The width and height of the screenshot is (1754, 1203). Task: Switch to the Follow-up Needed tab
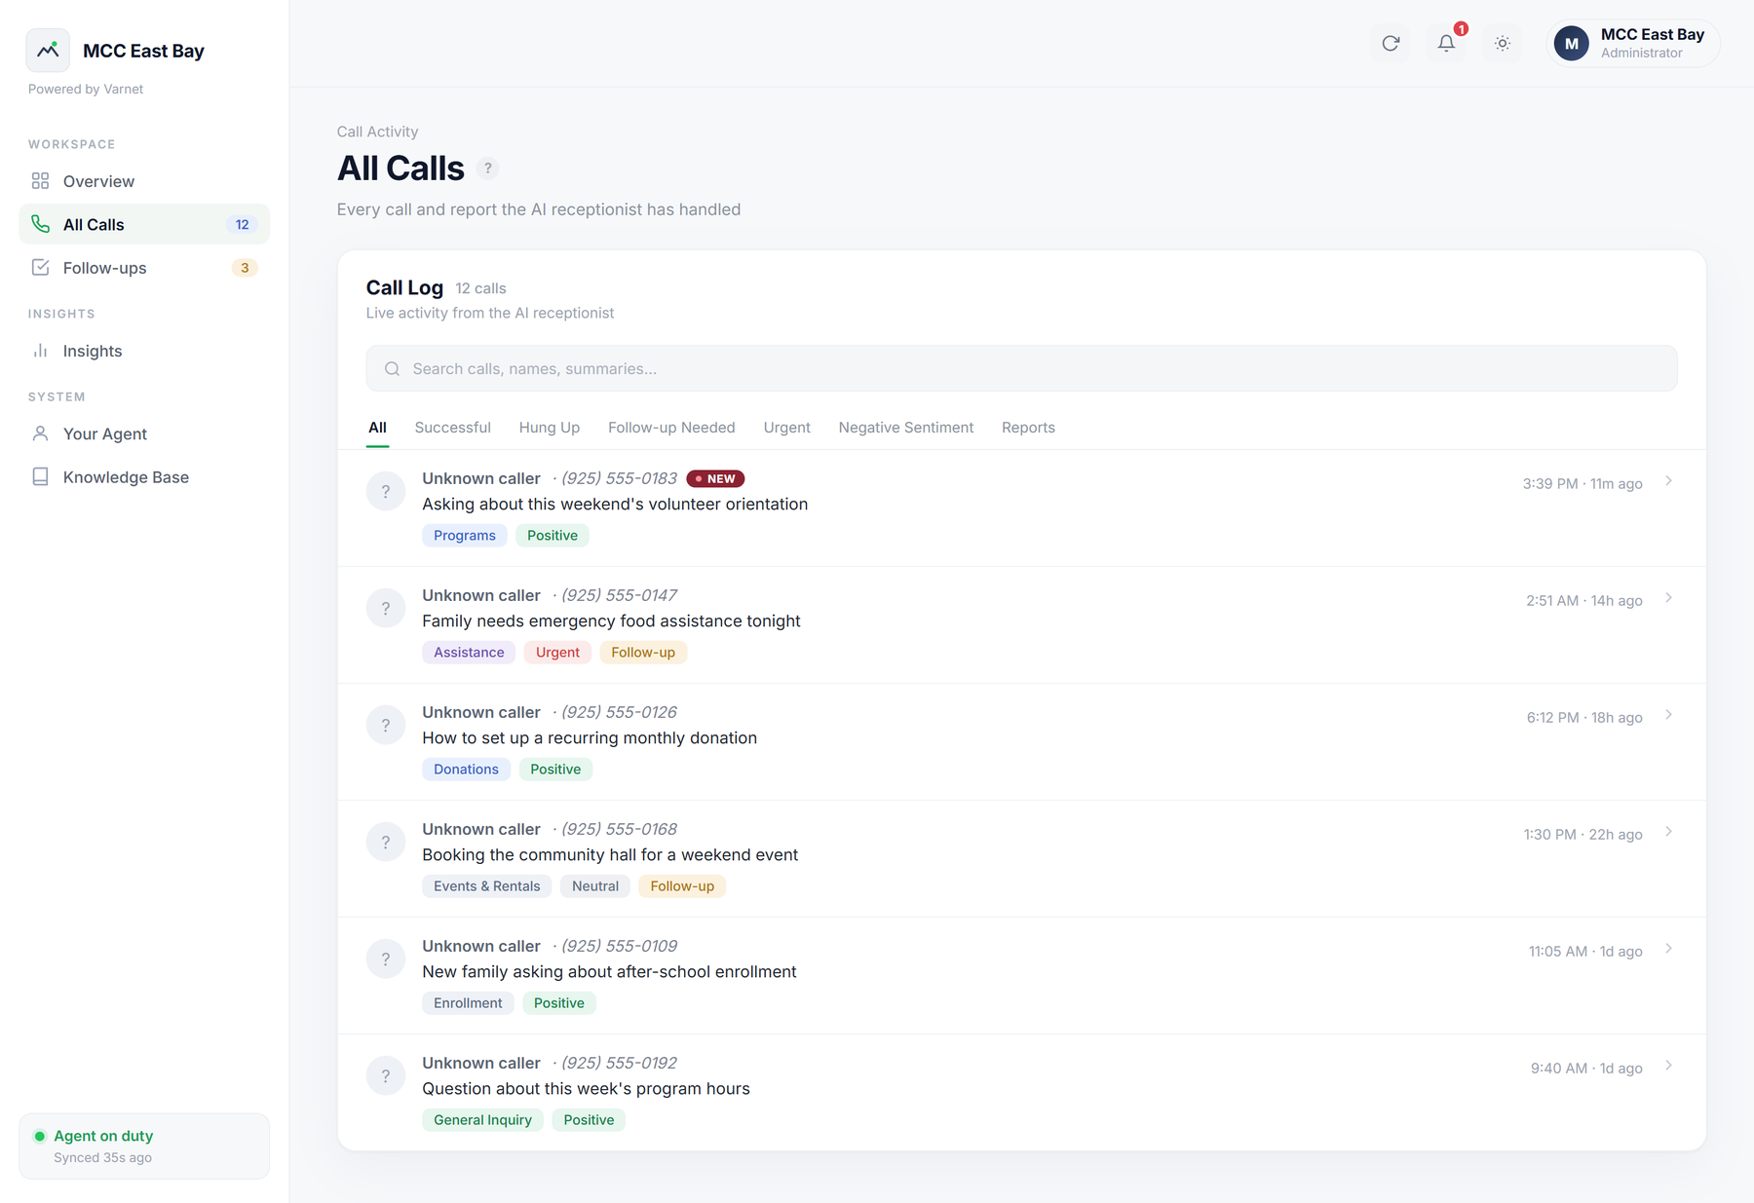click(x=671, y=428)
